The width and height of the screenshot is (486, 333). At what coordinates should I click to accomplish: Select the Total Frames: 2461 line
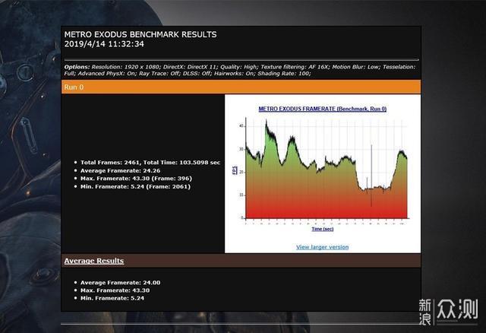(x=150, y=162)
